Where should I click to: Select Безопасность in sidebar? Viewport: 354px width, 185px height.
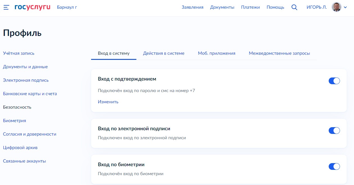click(17, 107)
